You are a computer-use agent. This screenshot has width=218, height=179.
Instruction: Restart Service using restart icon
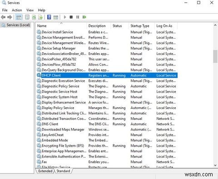(84, 17)
